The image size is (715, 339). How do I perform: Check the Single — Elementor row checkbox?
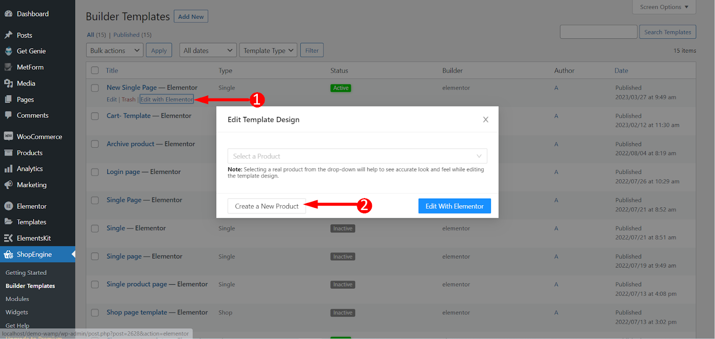[x=95, y=228]
